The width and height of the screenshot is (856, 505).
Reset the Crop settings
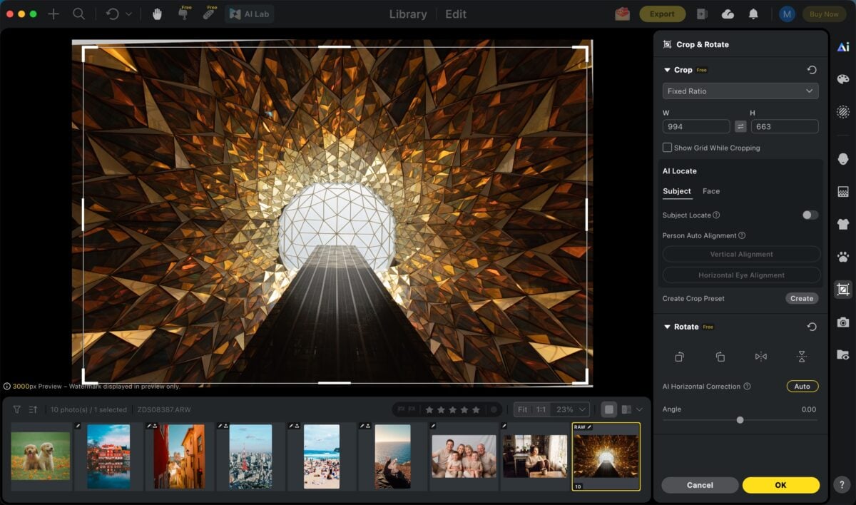point(811,70)
